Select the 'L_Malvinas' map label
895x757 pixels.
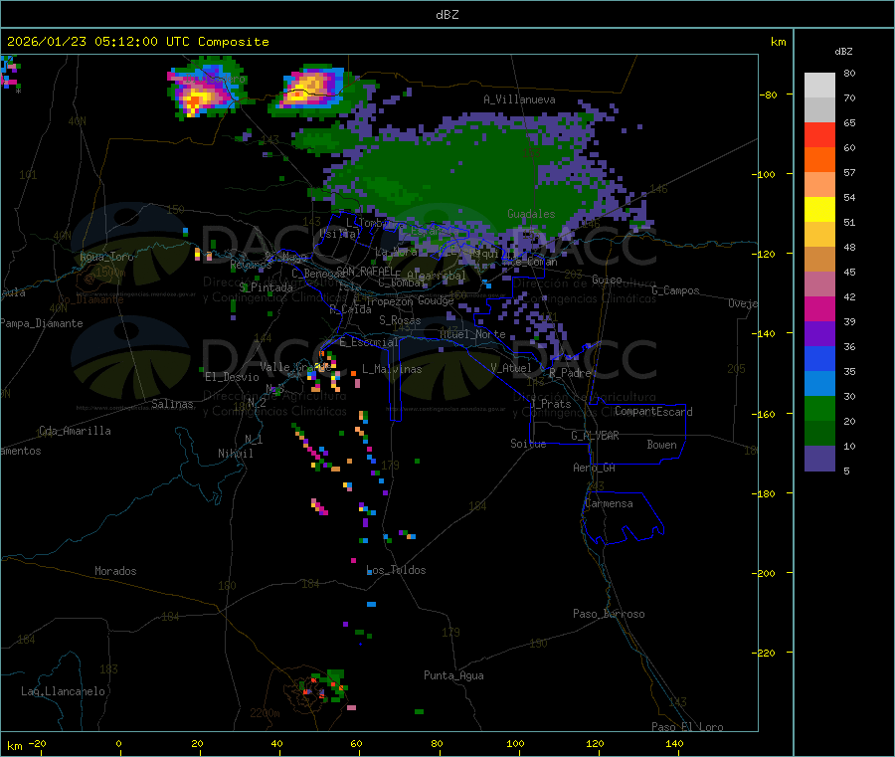click(x=392, y=369)
